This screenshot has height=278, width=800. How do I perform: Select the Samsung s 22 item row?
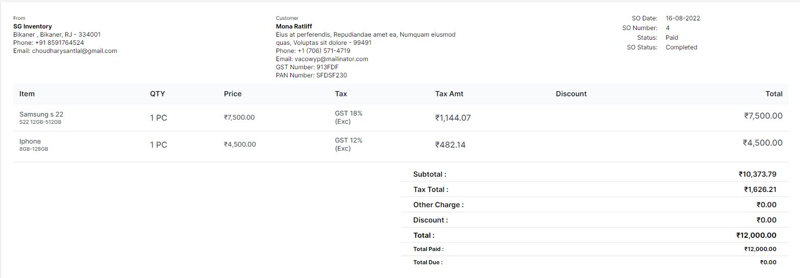coord(41,115)
